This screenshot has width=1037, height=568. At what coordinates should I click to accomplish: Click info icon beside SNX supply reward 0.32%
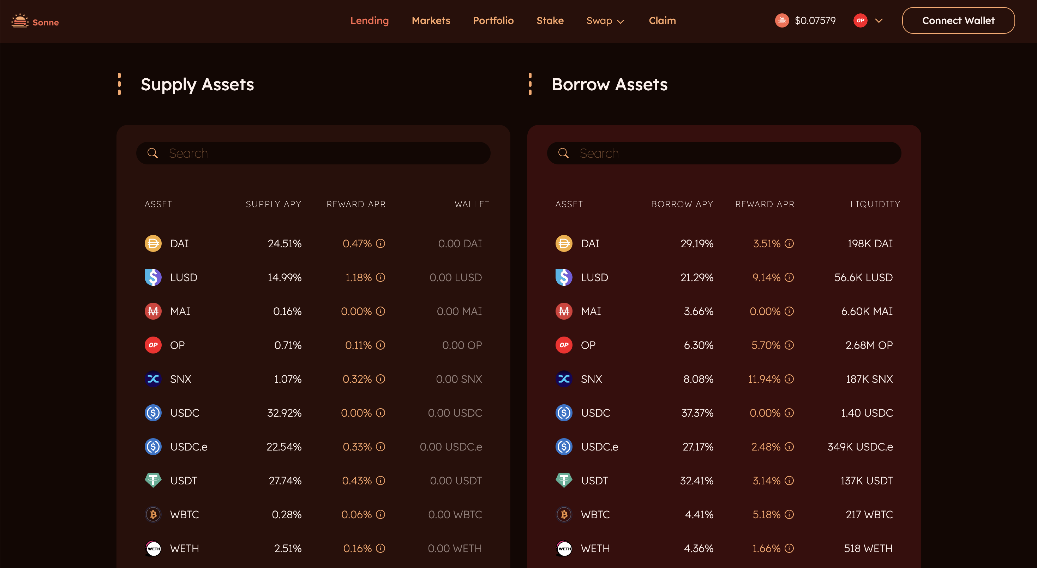(x=380, y=379)
